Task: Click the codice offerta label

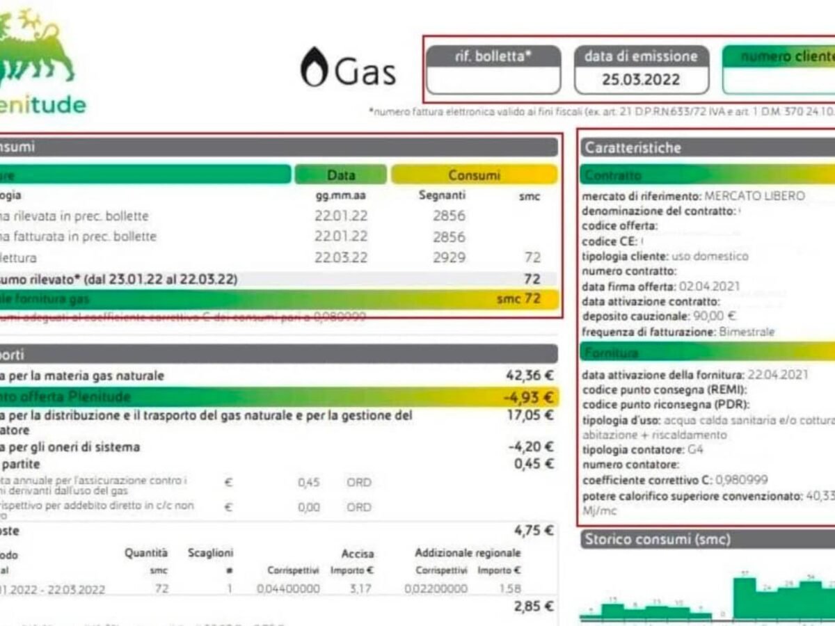Action: point(619,226)
